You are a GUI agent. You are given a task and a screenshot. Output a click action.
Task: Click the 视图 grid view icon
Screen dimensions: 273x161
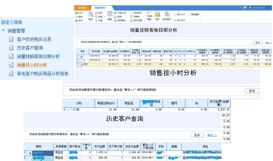pyautogui.click(x=110, y=14)
